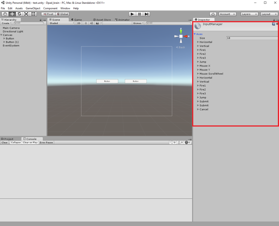Switch to the Asset Store tab

(102, 20)
